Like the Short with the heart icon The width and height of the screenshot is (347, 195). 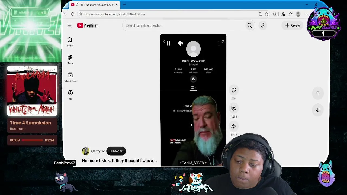click(x=234, y=90)
